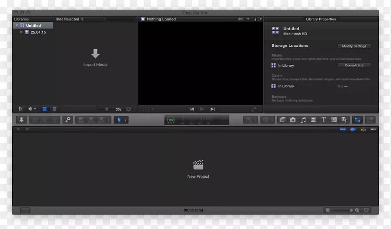
Task: Go to previous edit in viewer
Action: coord(192,109)
